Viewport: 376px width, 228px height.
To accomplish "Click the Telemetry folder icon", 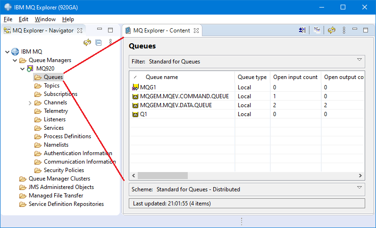I will coord(38,111).
